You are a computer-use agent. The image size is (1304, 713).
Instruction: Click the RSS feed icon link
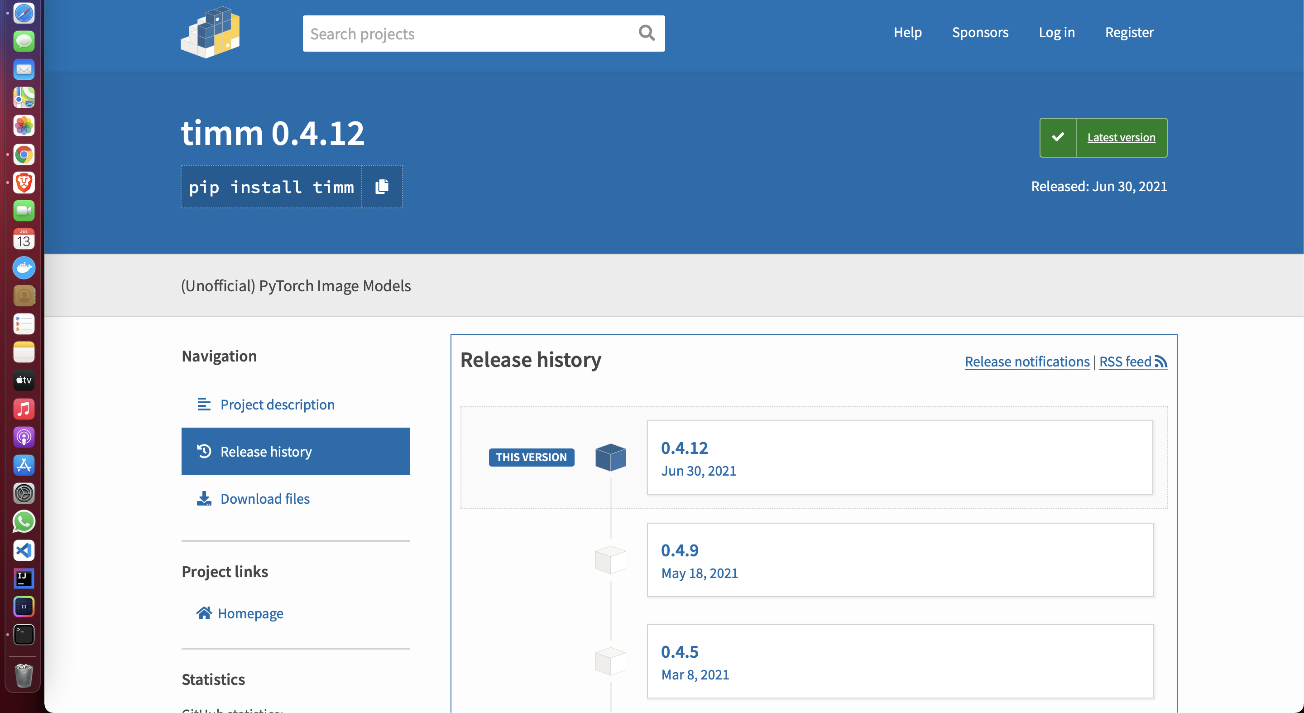[x=1161, y=361]
